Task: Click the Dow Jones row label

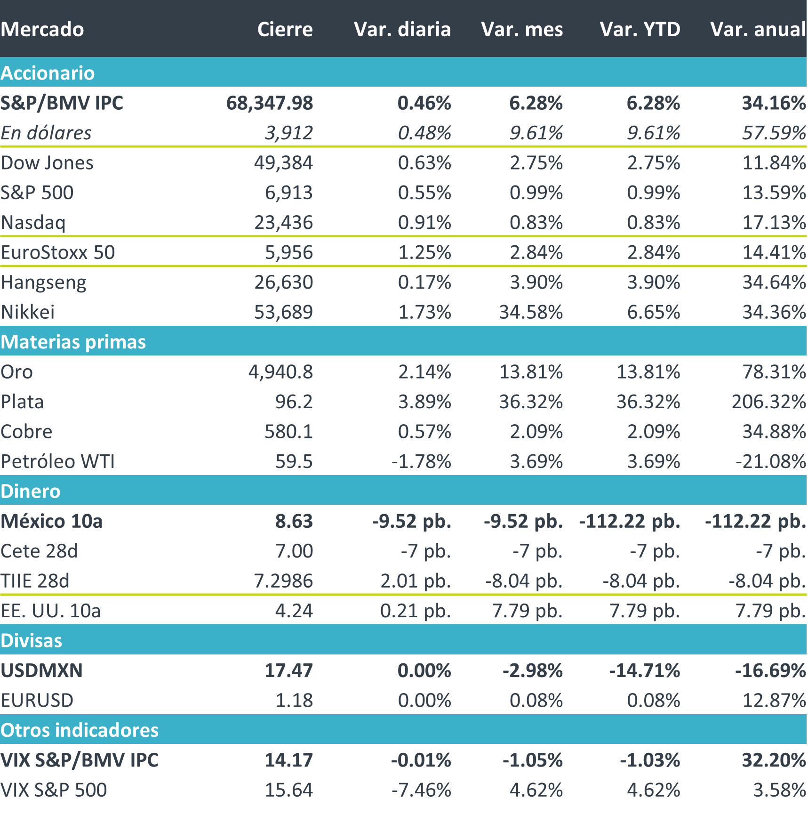Action: coord(47,163)
